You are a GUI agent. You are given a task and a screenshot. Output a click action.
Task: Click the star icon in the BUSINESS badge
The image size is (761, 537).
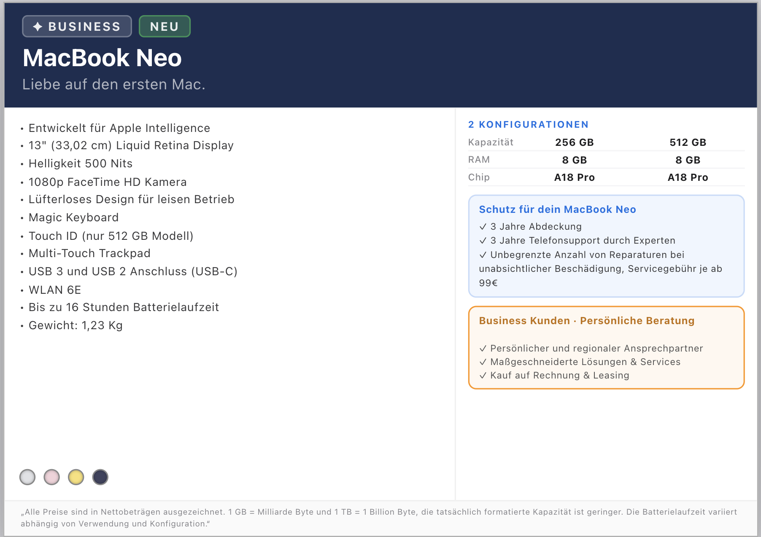(38, 27)
